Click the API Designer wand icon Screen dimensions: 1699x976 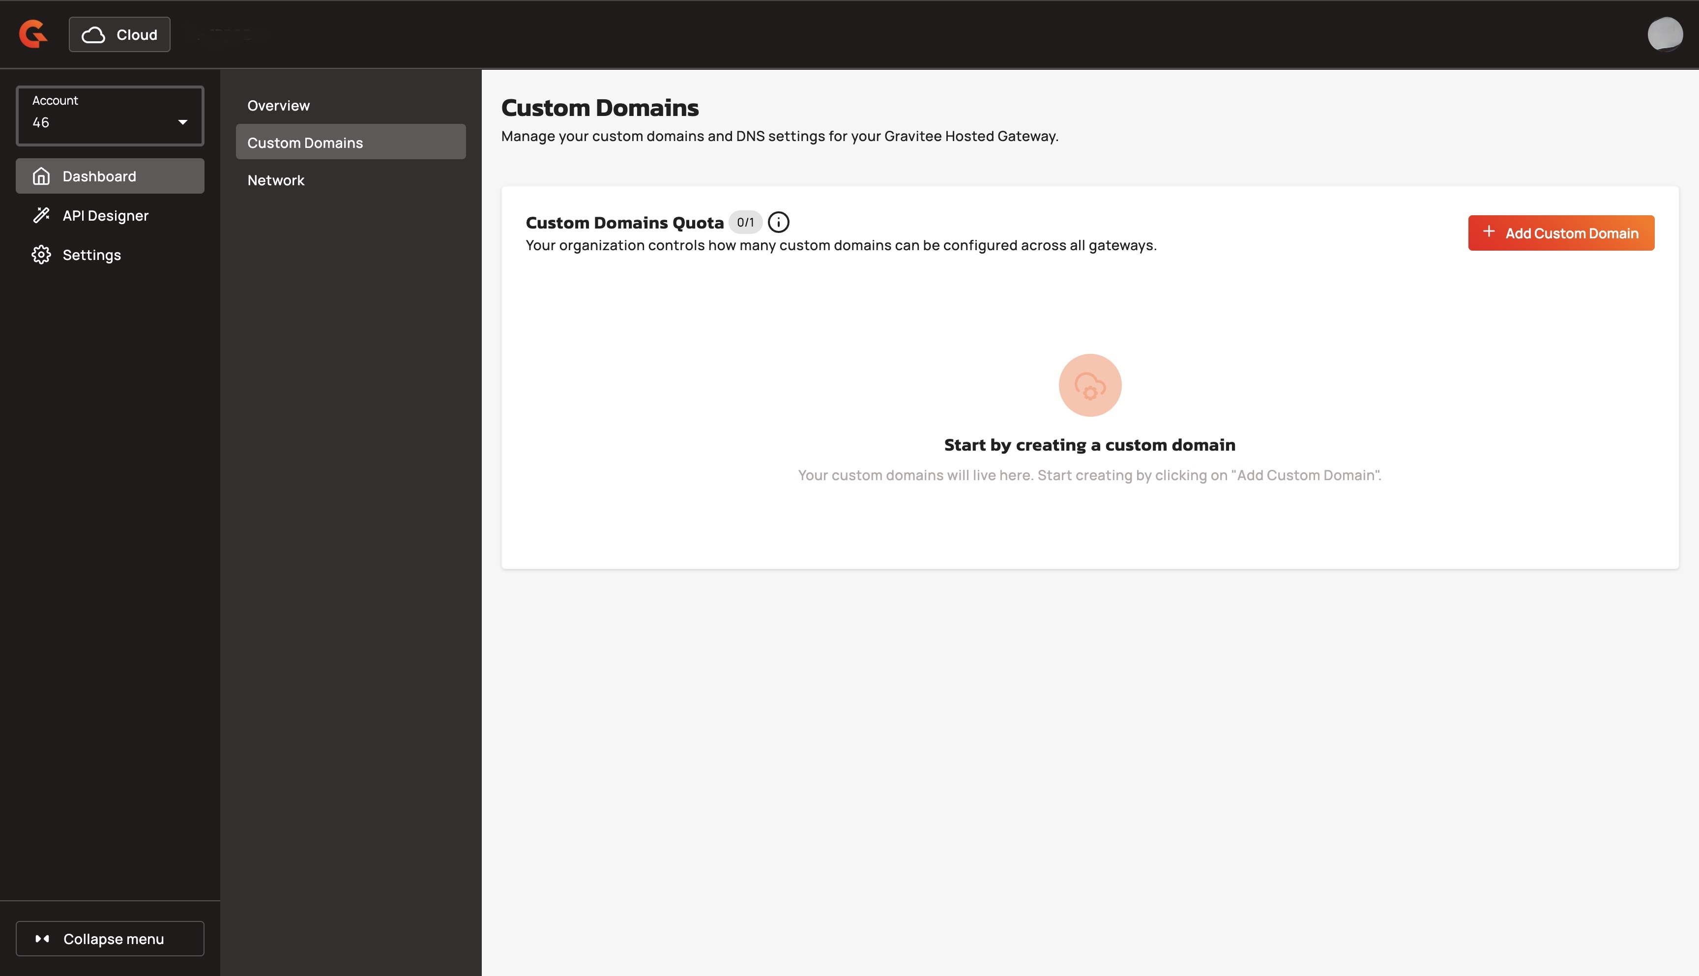tap(42, 215)
